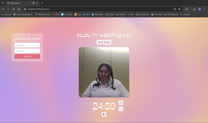Go back to the previous page

(x=3, y=9)
